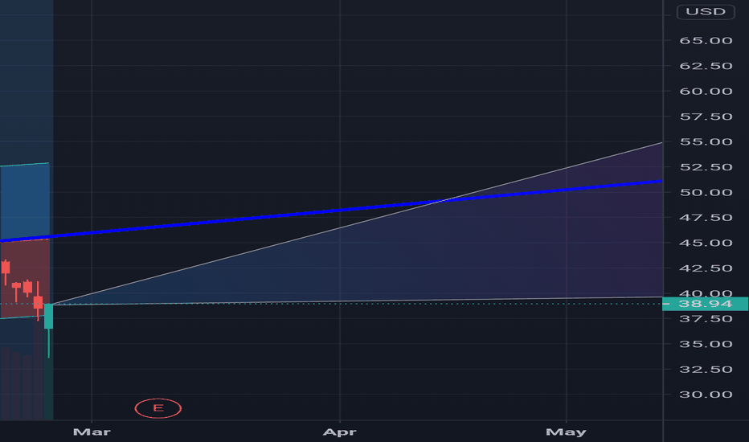Click the 50.00 price axis label
Screen dimensions: 749x442
[706, 193]
